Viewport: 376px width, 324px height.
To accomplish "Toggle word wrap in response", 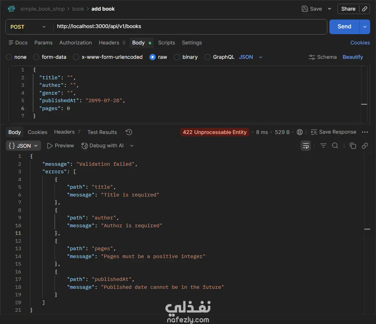I will pyautogui.click(x=306, y=146).
